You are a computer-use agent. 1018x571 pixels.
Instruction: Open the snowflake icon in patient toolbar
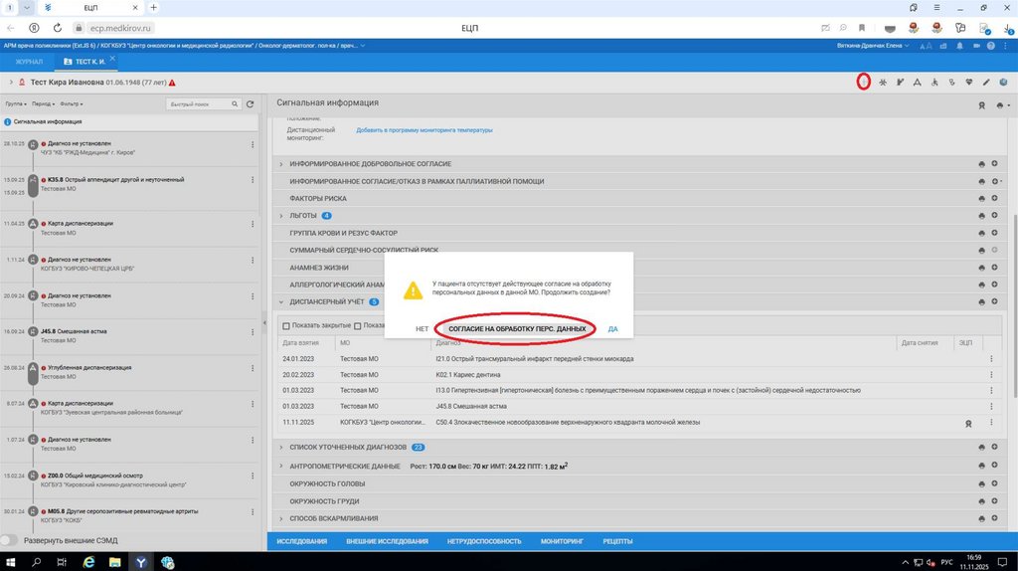point(883,83)
